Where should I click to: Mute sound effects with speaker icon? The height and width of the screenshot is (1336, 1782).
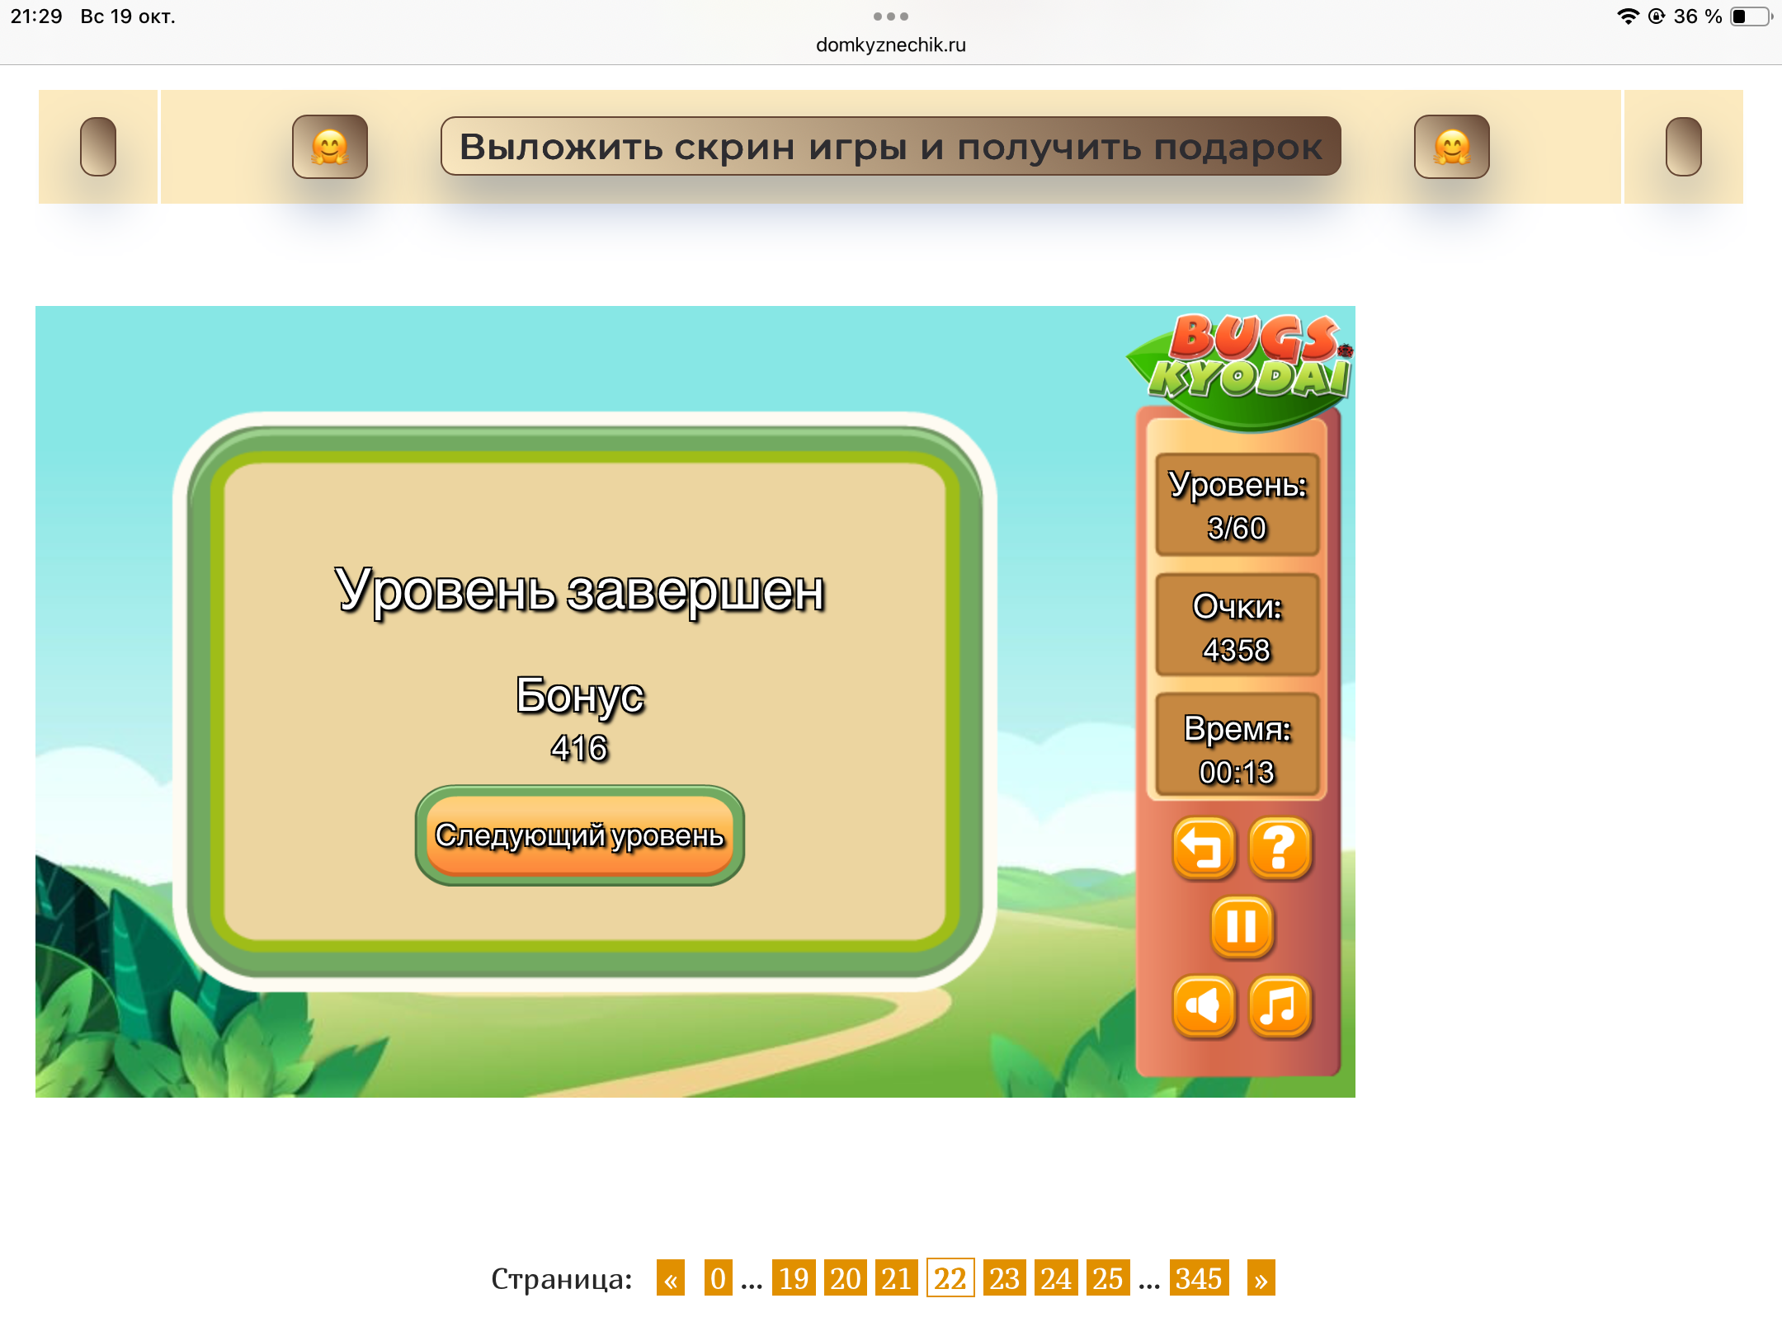click(x=1204, y=1005)
